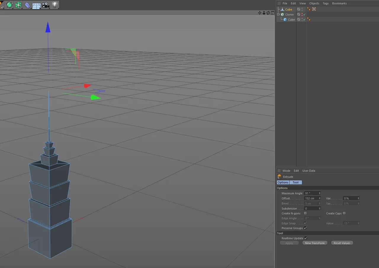
Task: Add a Light using the bulb icon
Action: (55, 5)
